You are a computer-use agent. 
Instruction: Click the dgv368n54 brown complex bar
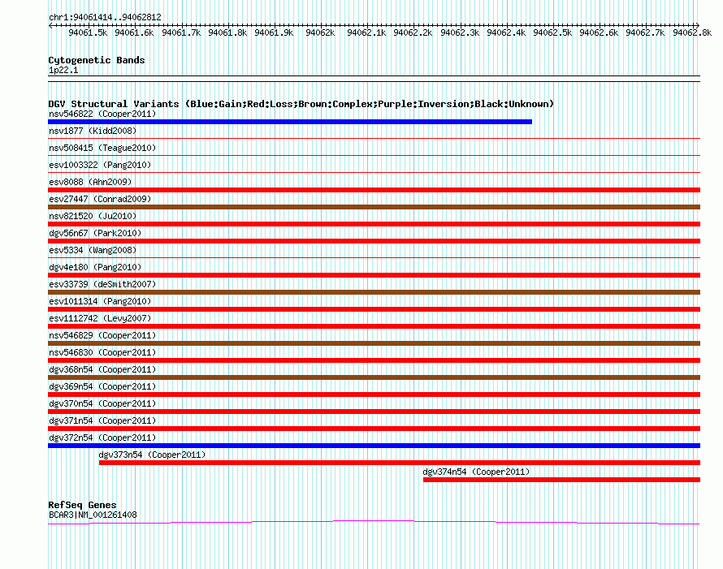tap(374, 377)
